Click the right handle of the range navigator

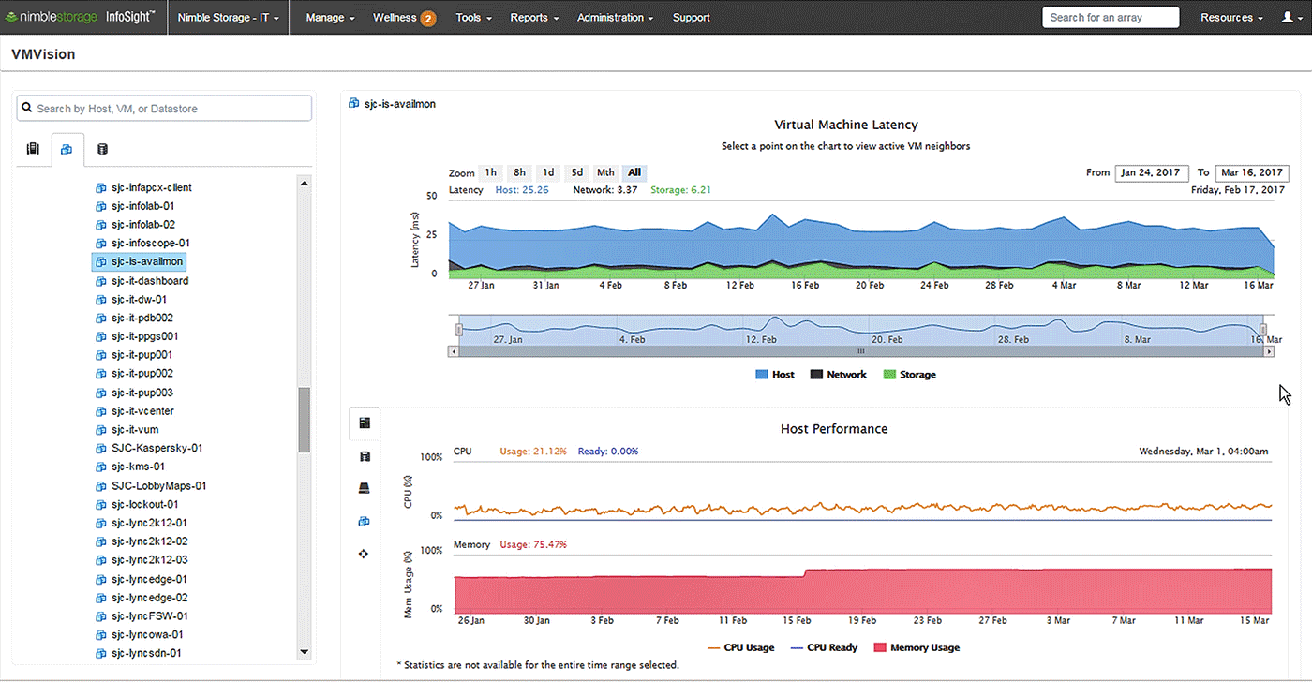click(x=1263, y=330)
